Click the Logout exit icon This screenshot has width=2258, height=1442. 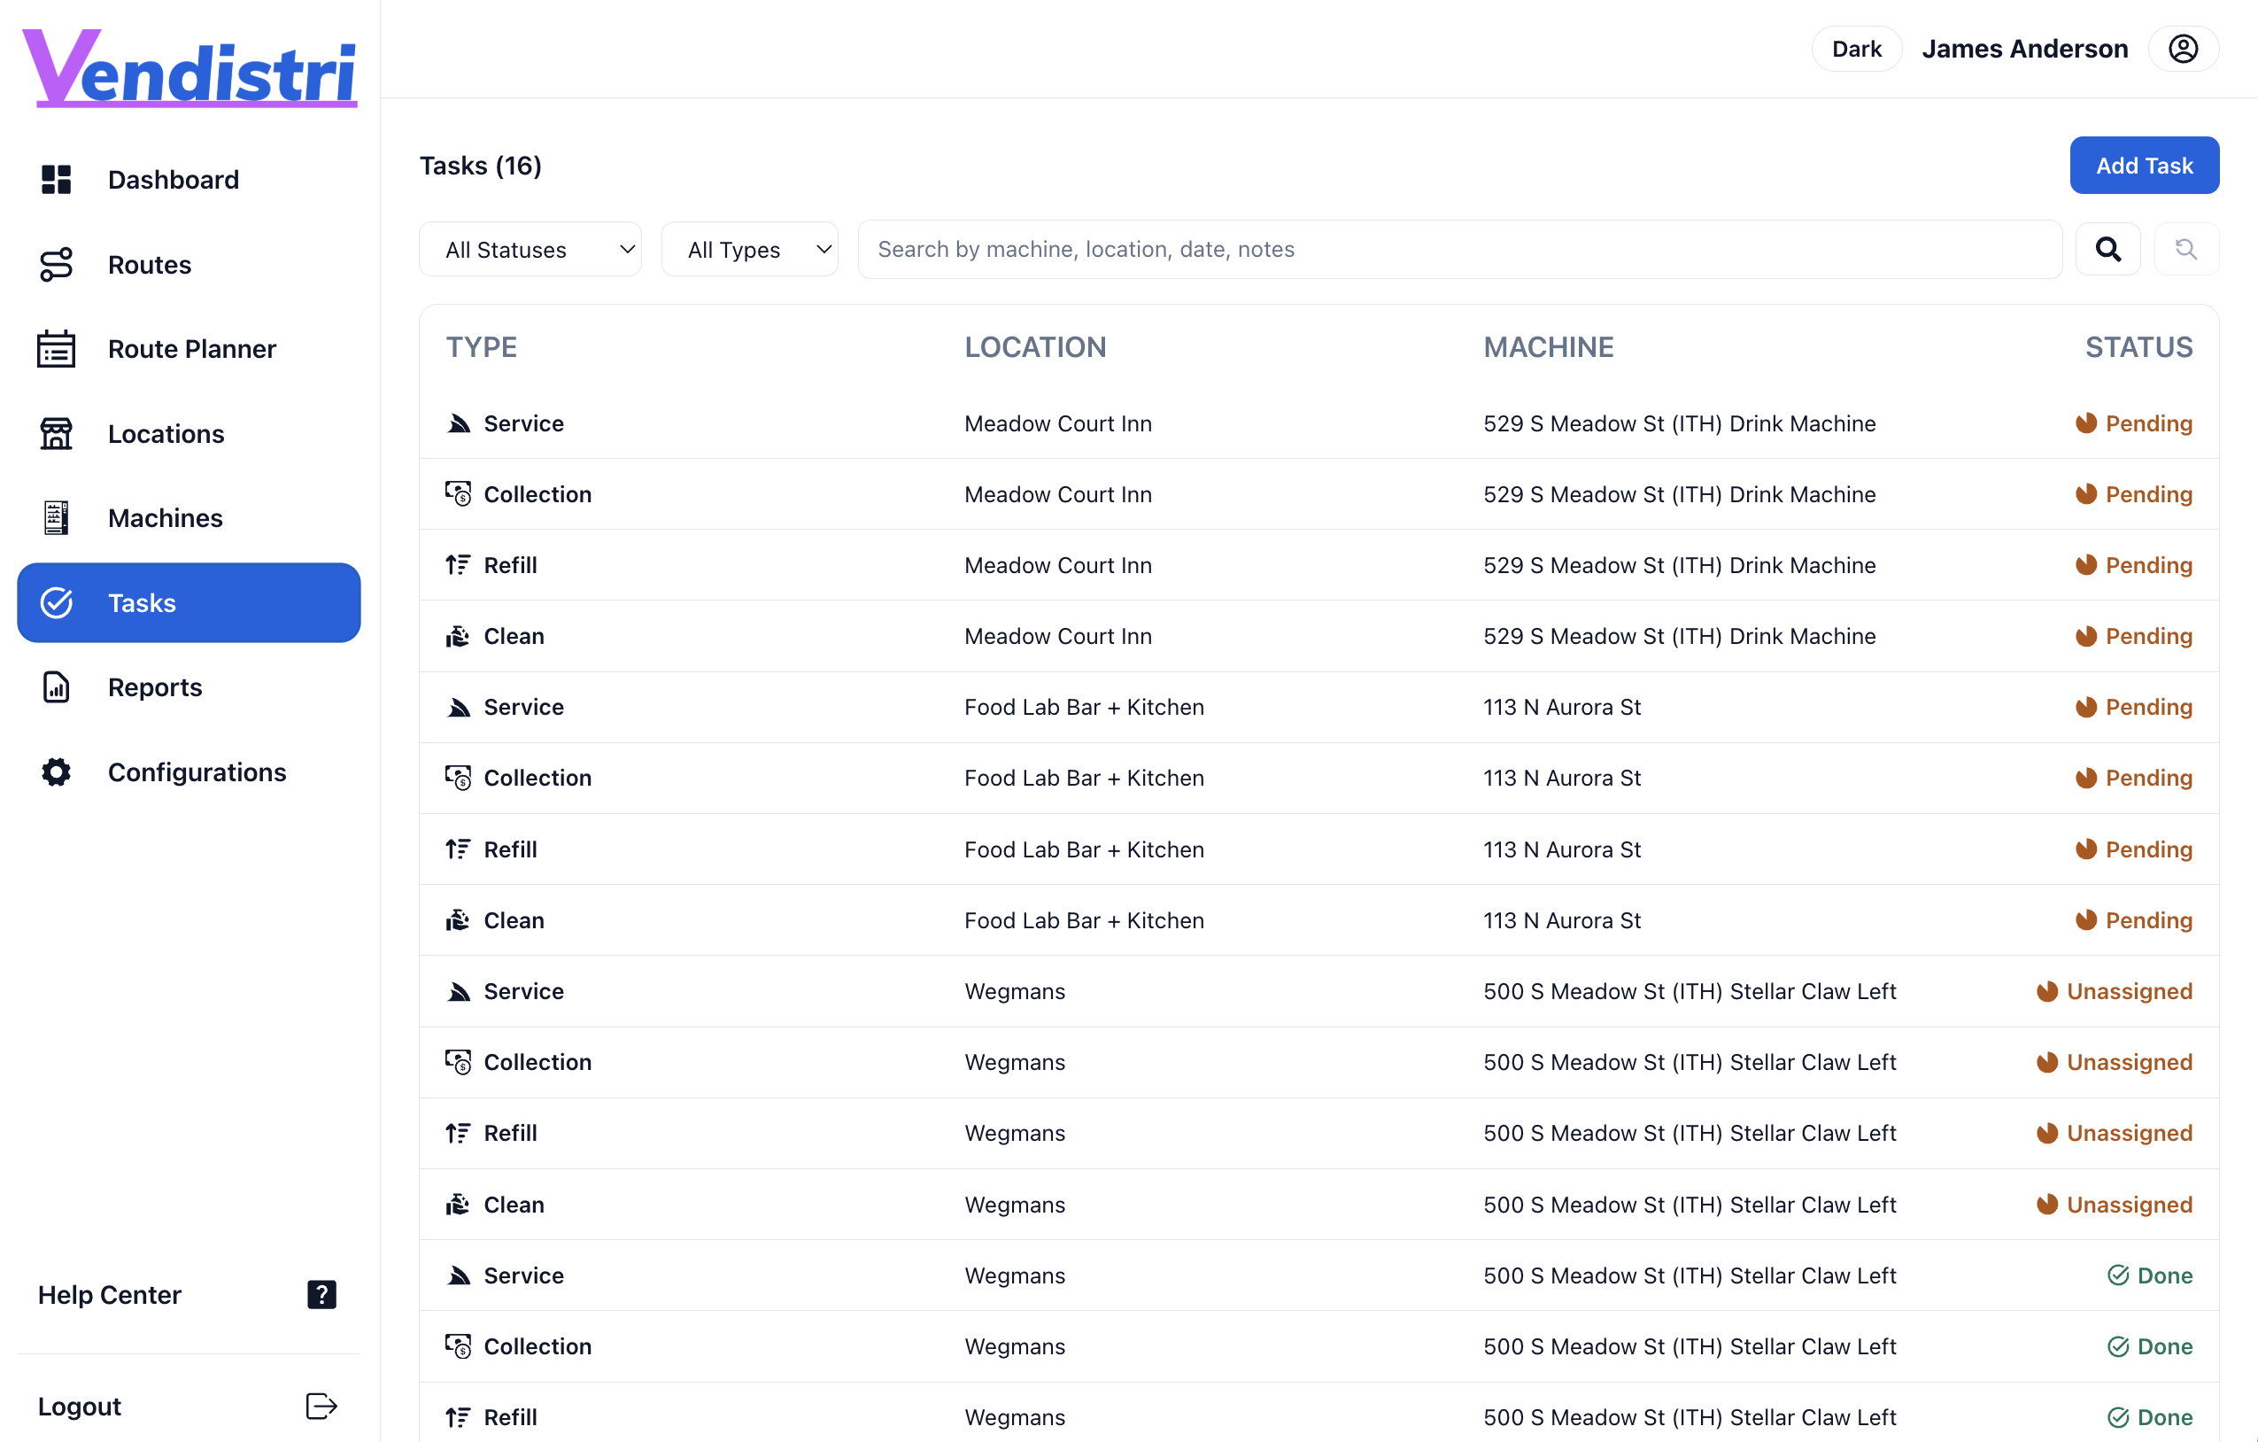[x=321, y=1406]
